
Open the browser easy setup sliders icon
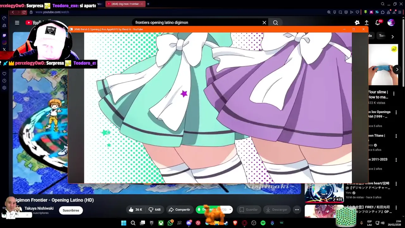tap(400, 12)
